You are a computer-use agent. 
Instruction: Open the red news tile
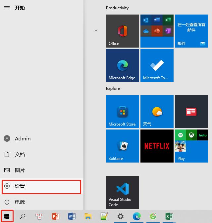click(191, 112)
